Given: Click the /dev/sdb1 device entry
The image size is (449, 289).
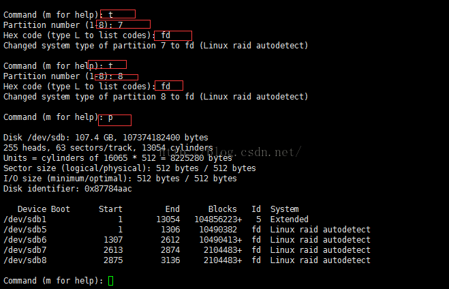Looking at the screenshot, I should pyautogui.click(x=25, y=219).
